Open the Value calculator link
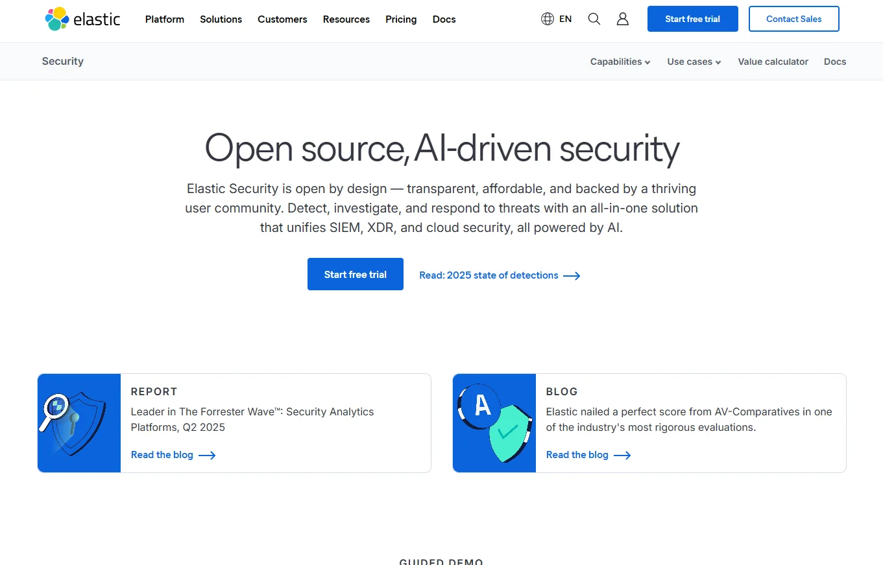 tap(773, 62)
